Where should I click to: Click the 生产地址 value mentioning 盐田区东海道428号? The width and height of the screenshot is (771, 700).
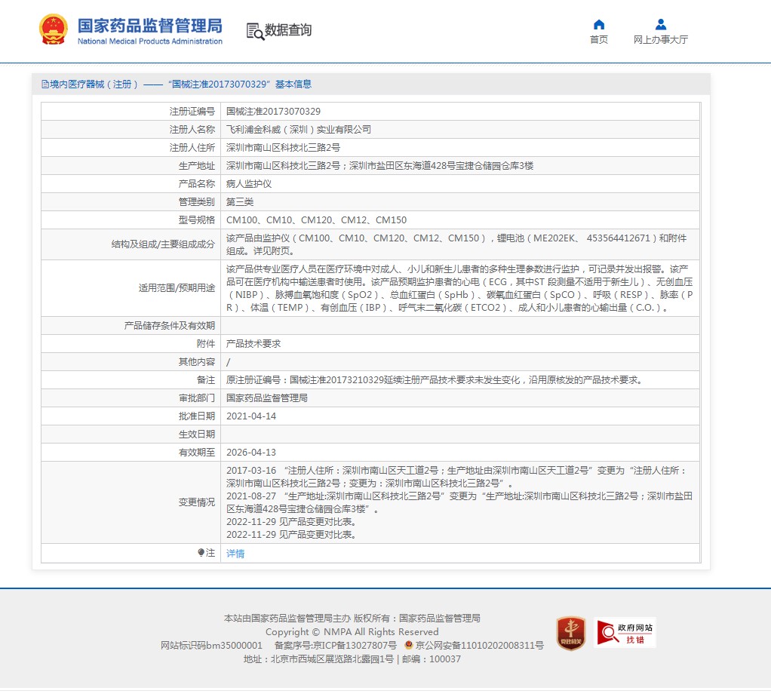pyautogui.click(x=379, y=166)
